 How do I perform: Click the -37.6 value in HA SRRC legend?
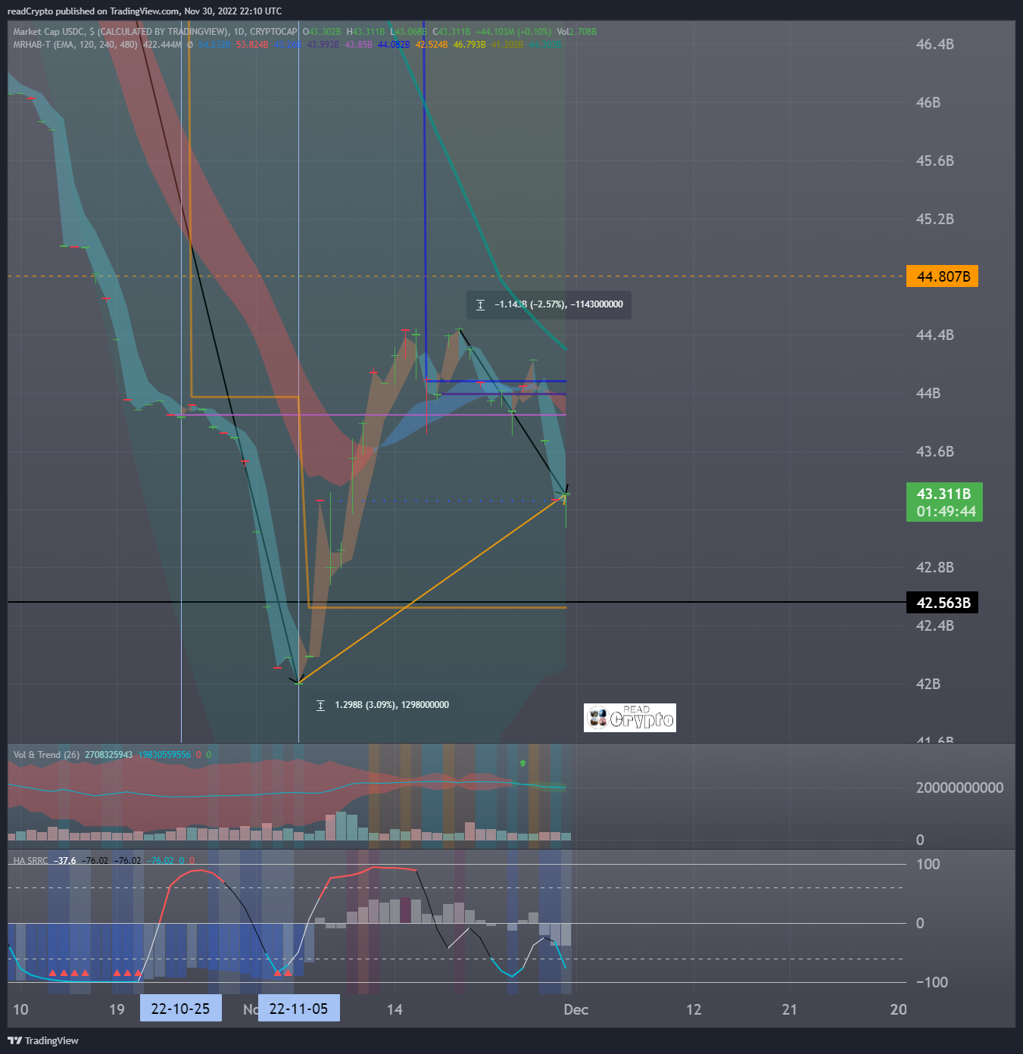[x=65, y=861]
